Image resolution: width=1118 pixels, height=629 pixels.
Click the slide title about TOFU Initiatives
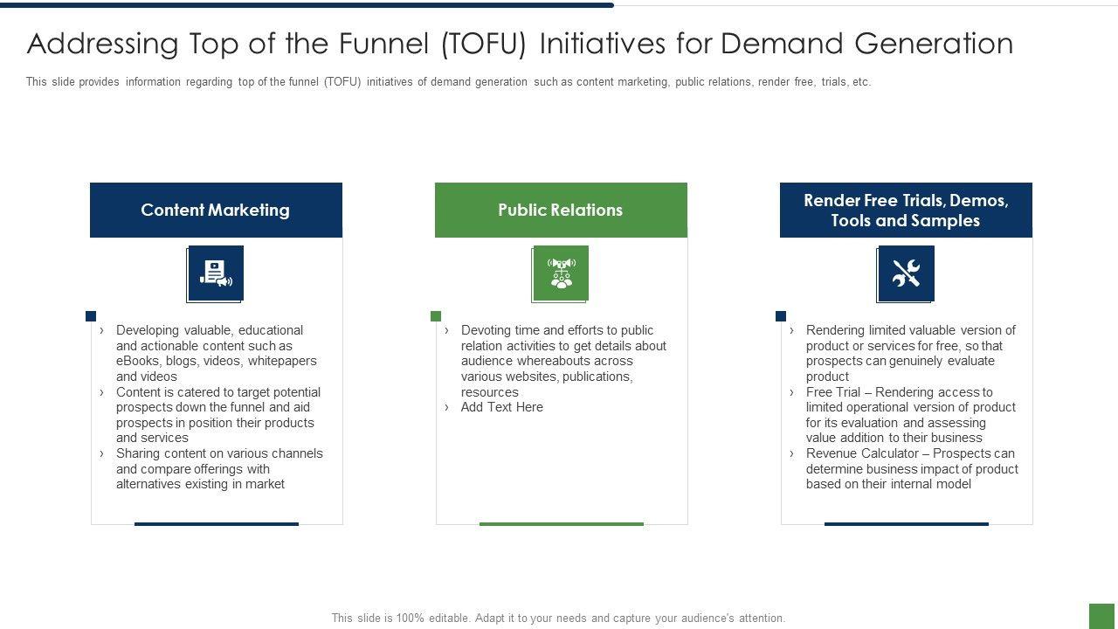(521, 43)
